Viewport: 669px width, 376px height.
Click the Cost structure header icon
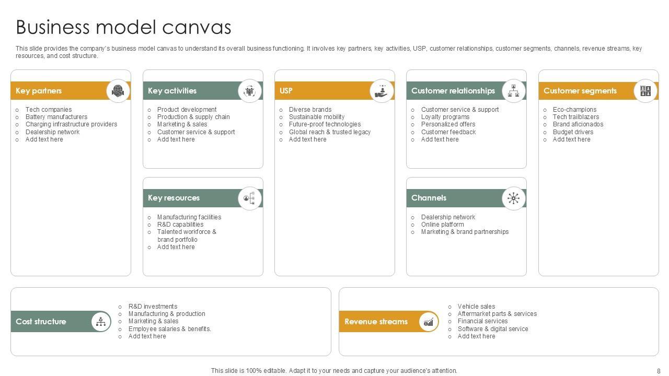click(101, 322)
